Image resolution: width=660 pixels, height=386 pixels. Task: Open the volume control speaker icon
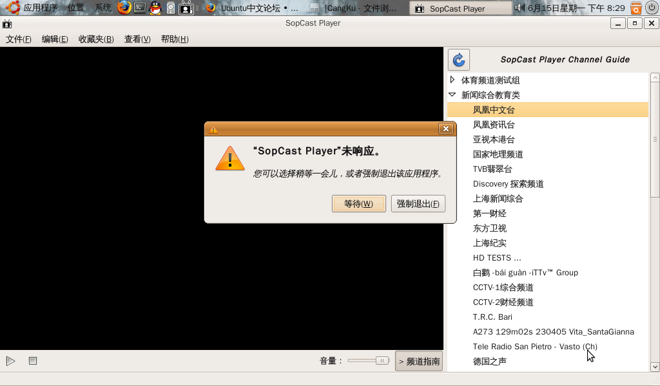[519, 8]
